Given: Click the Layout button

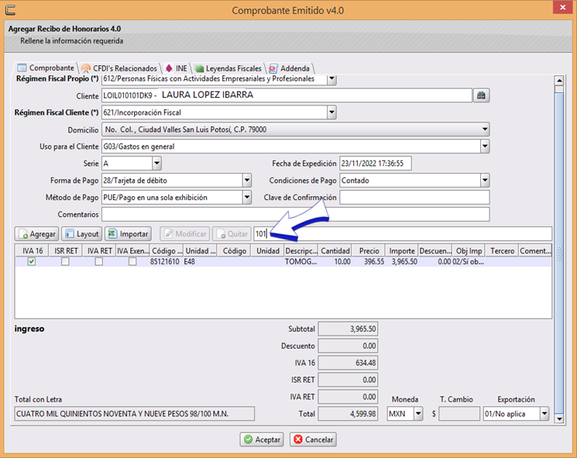Looking at the screenshot, I should click(81, 234).
